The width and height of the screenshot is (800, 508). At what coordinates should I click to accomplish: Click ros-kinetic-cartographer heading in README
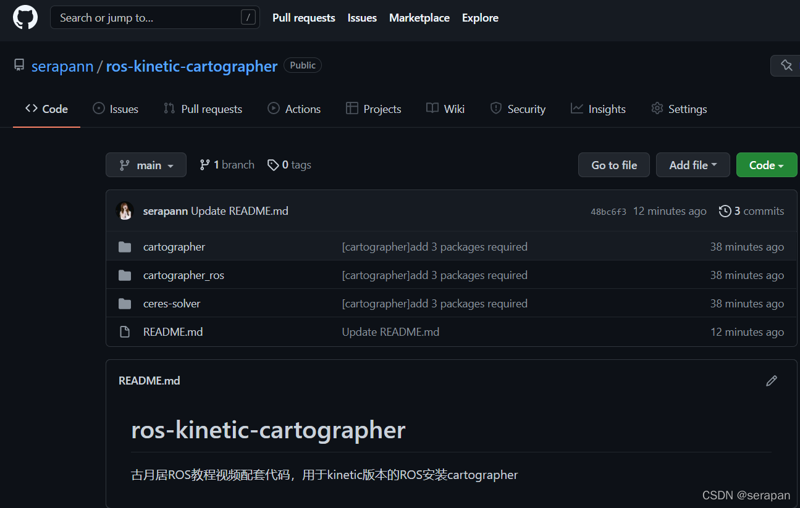(x=268, y=430)
